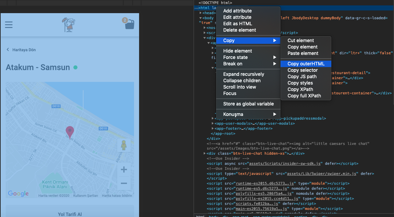Collapse the body node
Viewport: 394px width, 217px height.
[x=200, y=18]
